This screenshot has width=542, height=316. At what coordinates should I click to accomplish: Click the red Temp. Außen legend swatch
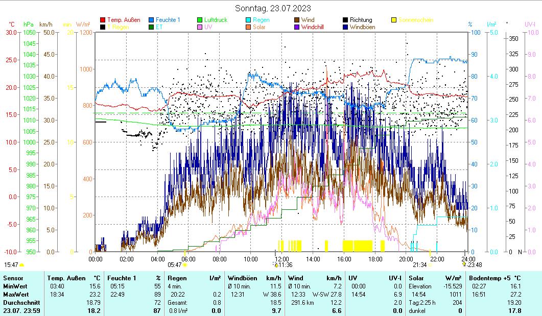(103, 20)
